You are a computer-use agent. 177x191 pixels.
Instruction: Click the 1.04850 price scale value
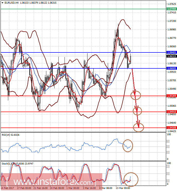(172, 114)
